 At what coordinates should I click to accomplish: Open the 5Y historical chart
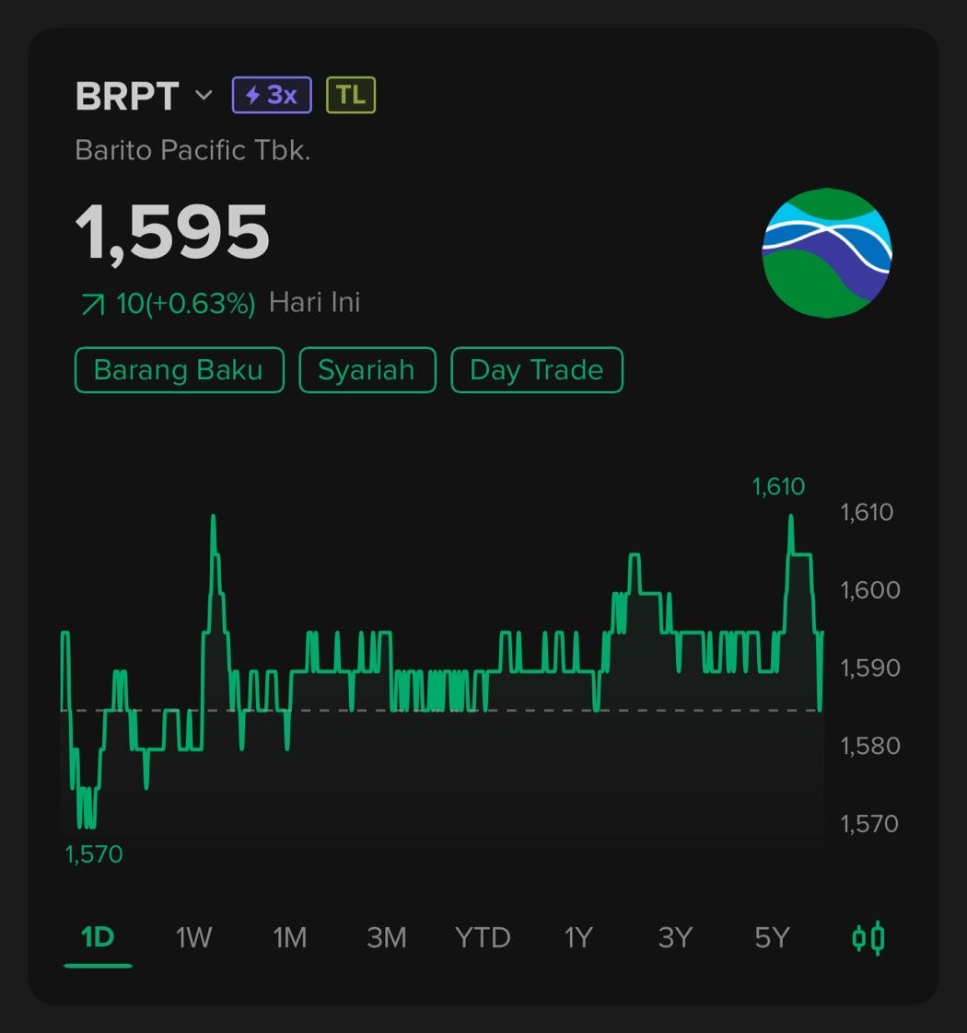click(x=771, y=937)
